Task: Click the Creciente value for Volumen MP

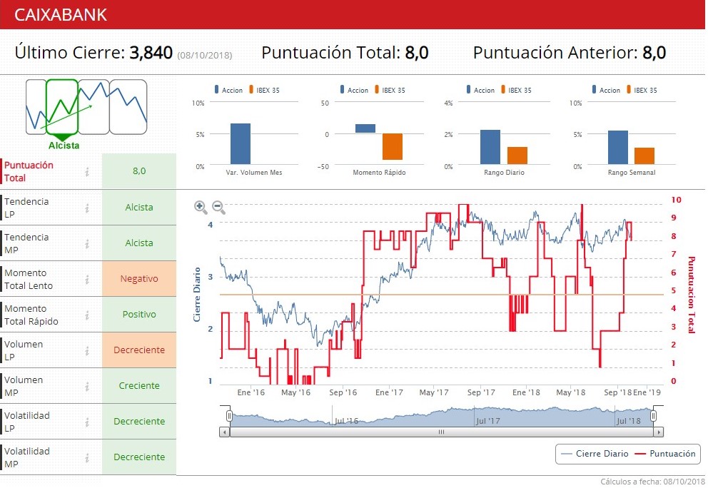Action: coord(139,385)
